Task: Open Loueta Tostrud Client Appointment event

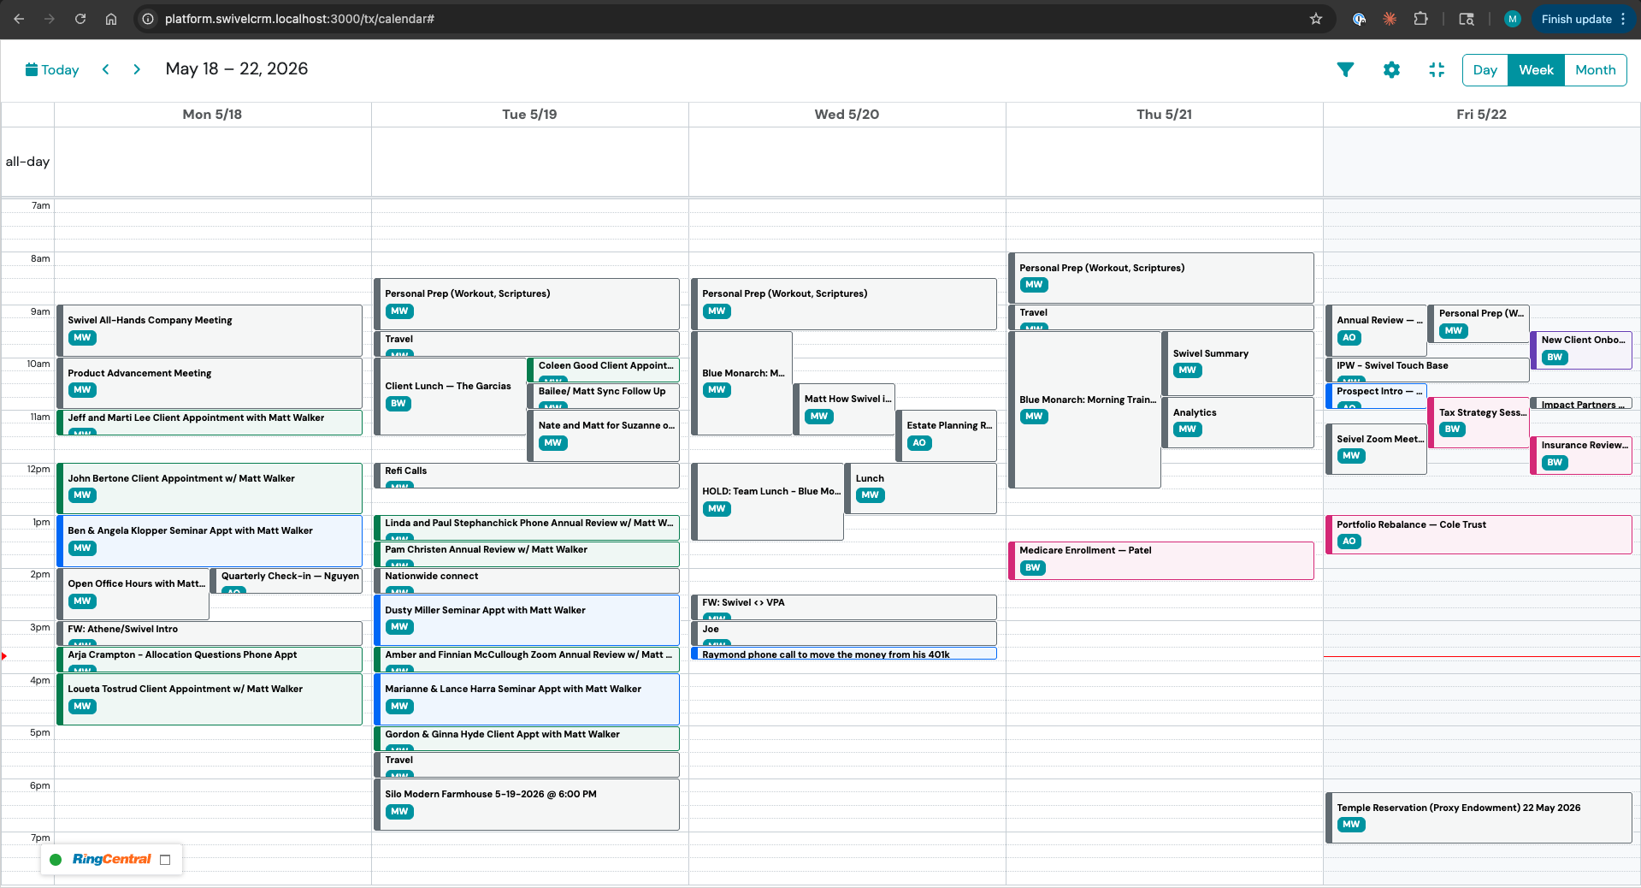Action: pos(210,699)
